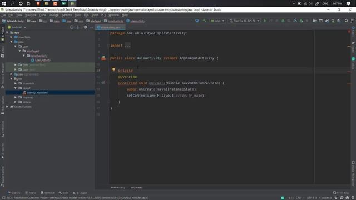Viewport: 356px width, 200px height.
Task: Click the Project Structure icon in toolbar
Action: [x=315, y=21]
